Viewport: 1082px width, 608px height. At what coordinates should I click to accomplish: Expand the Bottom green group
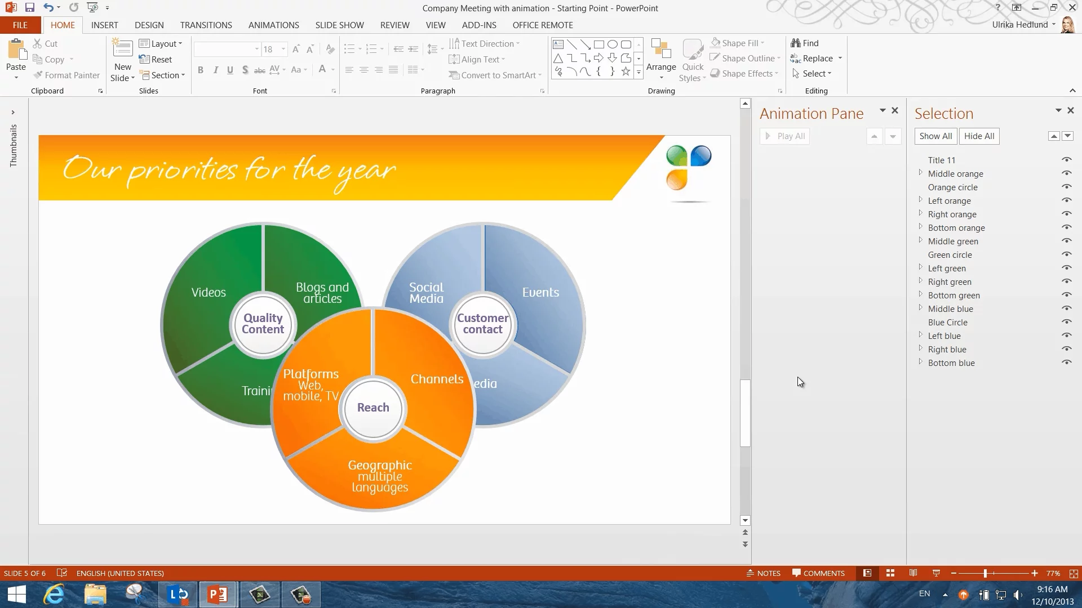click(920, 294)
